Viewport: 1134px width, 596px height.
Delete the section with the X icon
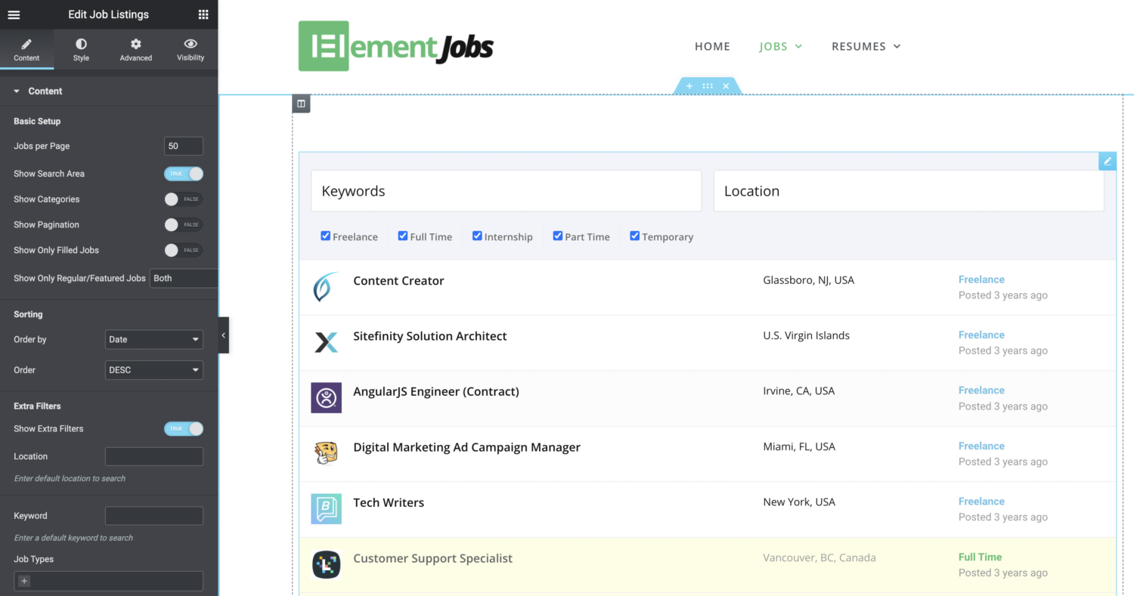[726, 86]
